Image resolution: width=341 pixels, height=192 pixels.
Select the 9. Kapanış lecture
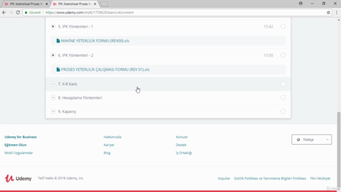pos(168,111)
